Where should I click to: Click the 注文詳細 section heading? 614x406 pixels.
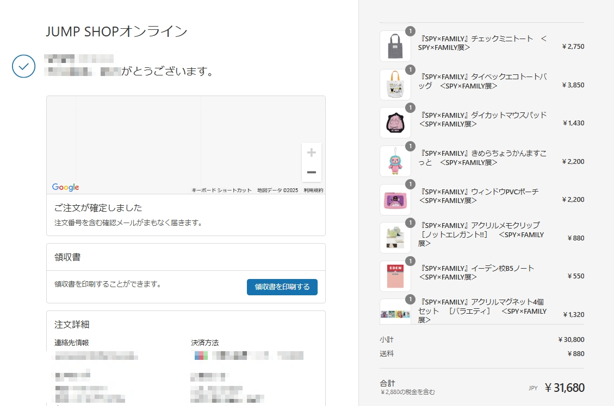(x=72, y=325)
